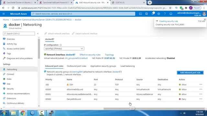Open Windows Start menu
This screenshot has height=116, width=207.
[x=4, y=113]
